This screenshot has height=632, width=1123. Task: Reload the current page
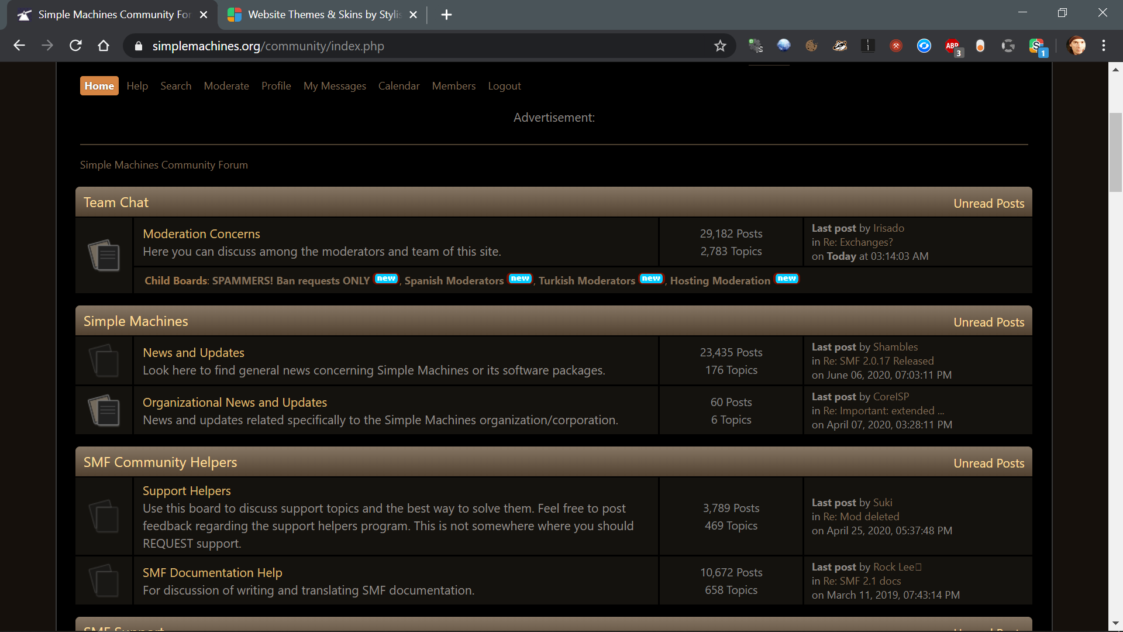pos(75,46)
